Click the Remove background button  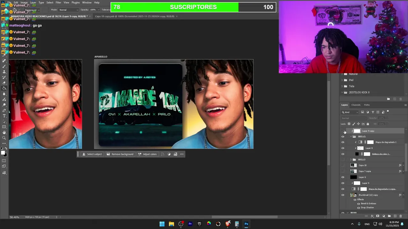point(120,154)
